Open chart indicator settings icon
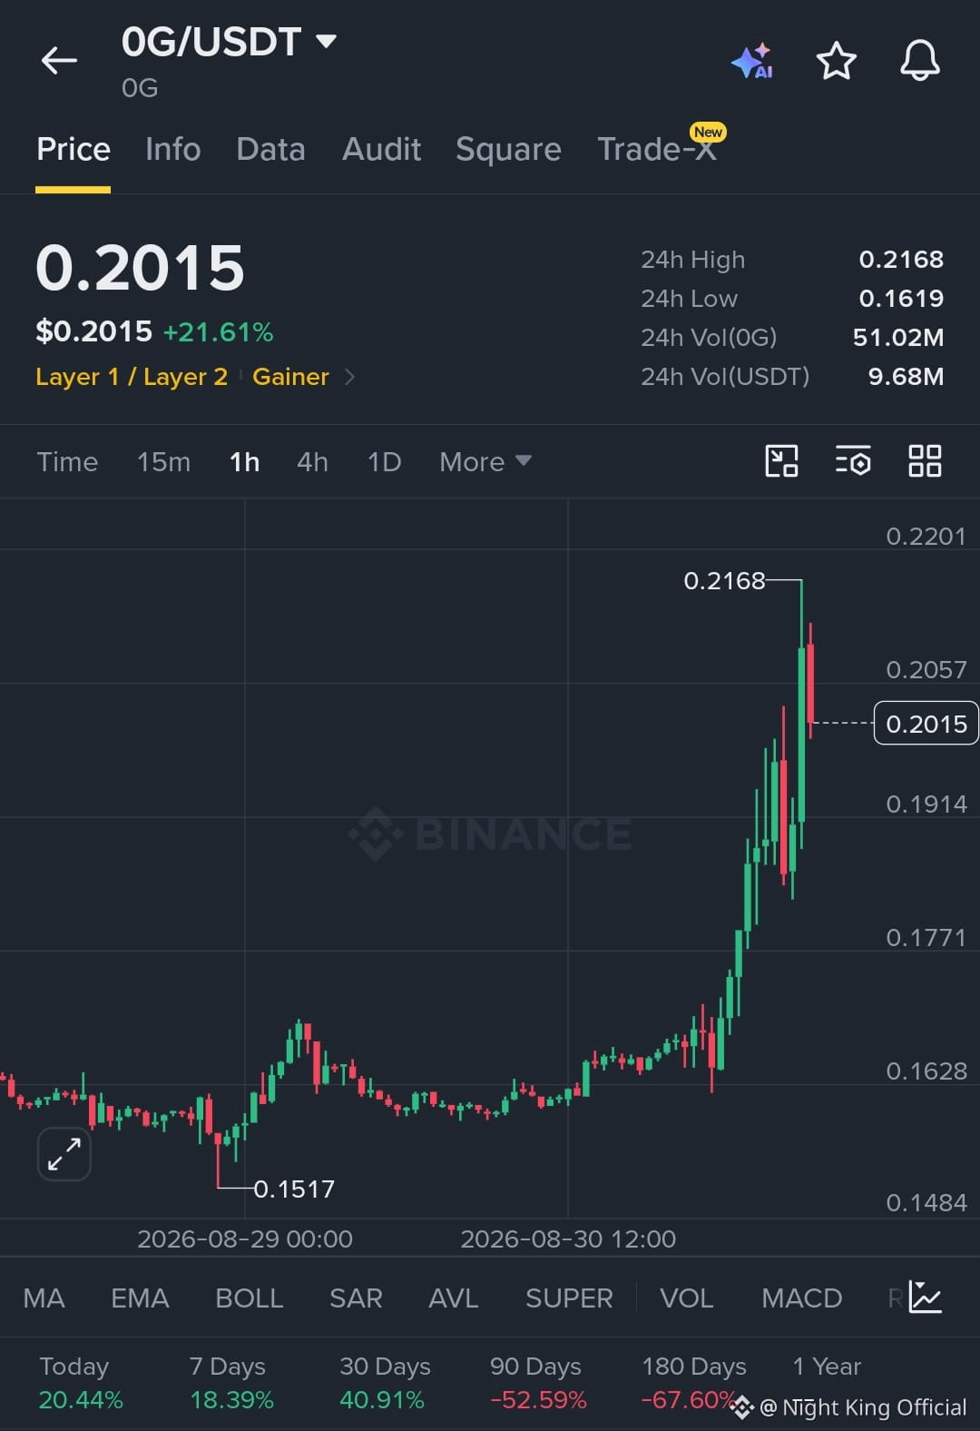 click(853, 461)
